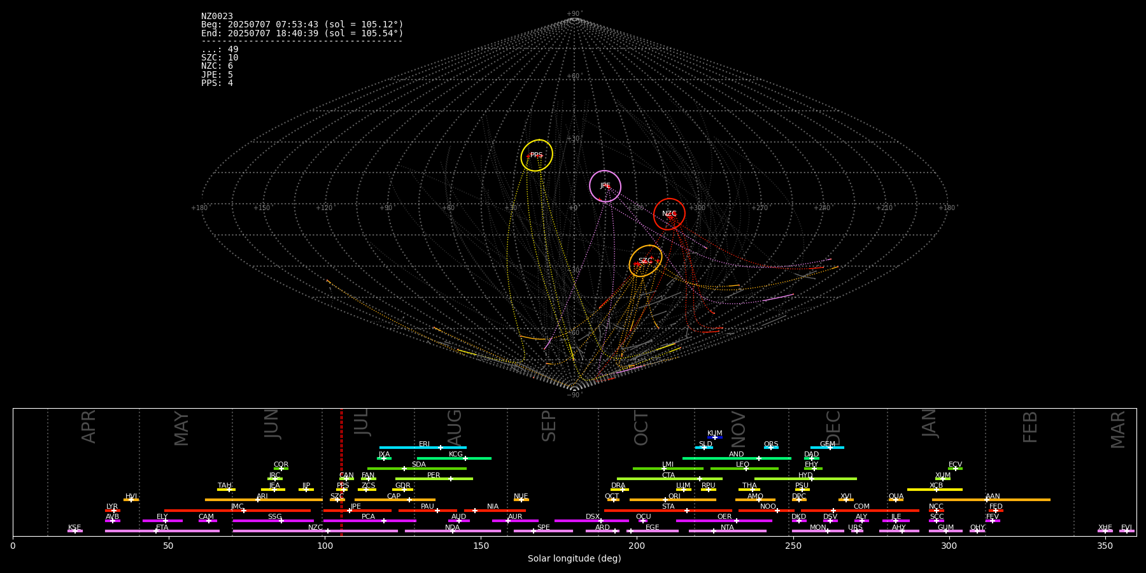Click the AUG month label
1146x573 pixels.
coord(455,428)
